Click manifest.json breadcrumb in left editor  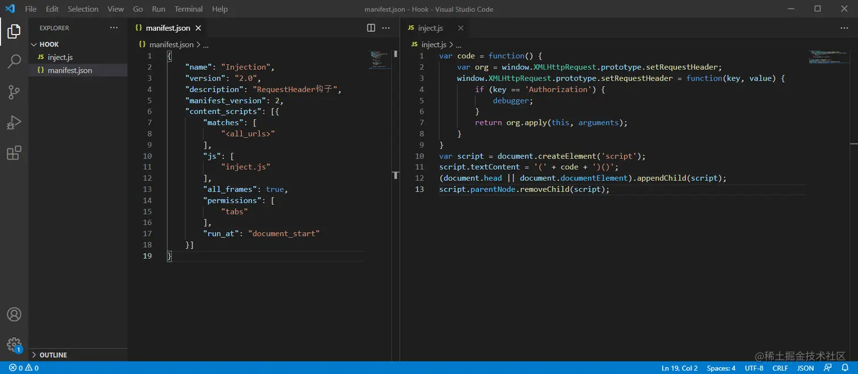pyautogui.click(x=171, y=44)
